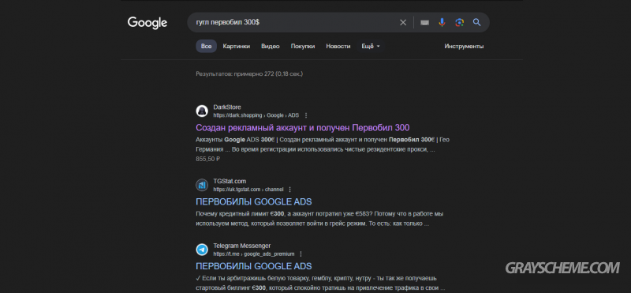The width and height of the screenshot is (631, 293).
Task: Open Google Lens image search icon
Action: 459,23
